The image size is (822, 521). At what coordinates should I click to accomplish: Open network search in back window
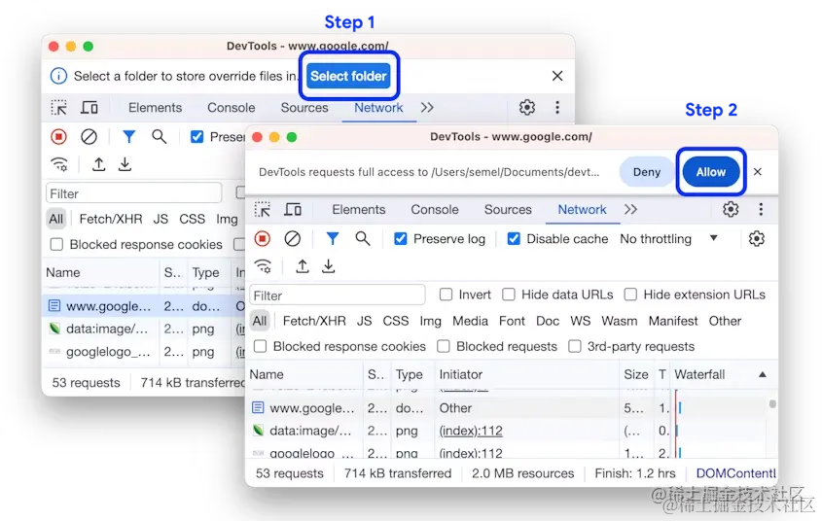[x=160, y=137]
